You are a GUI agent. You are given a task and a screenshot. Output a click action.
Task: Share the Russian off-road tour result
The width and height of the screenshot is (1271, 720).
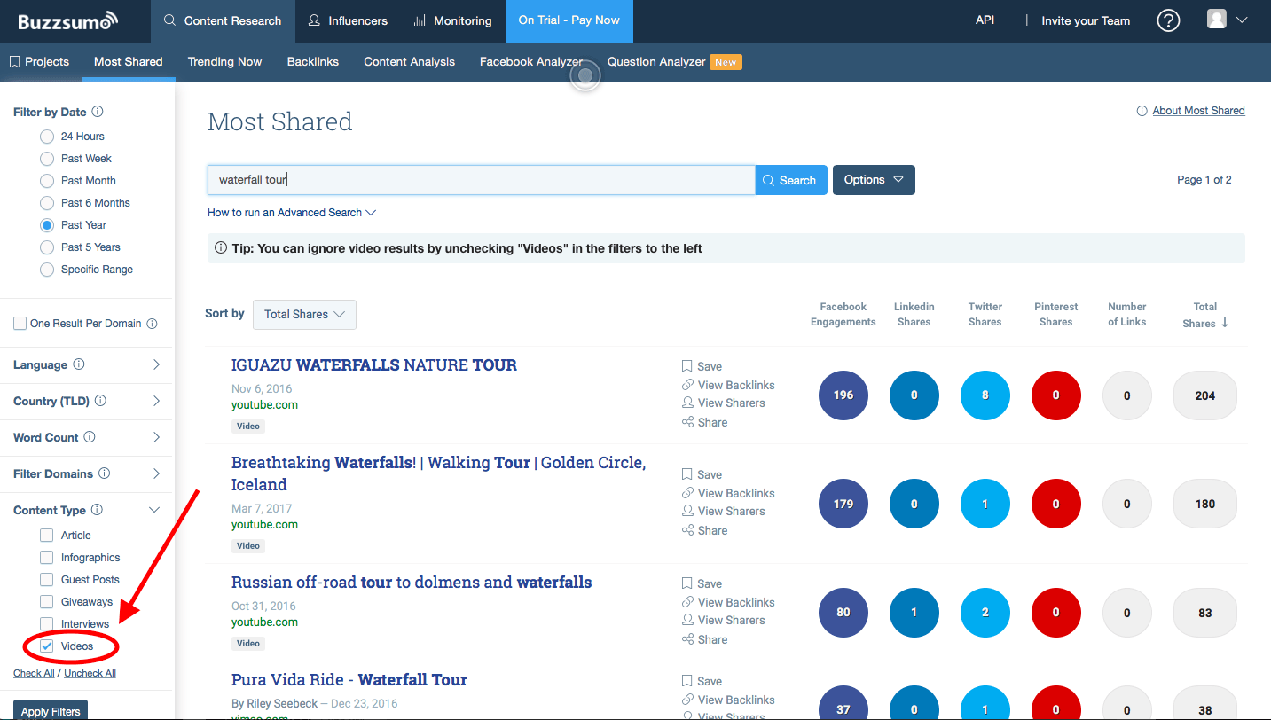[704, 639]
